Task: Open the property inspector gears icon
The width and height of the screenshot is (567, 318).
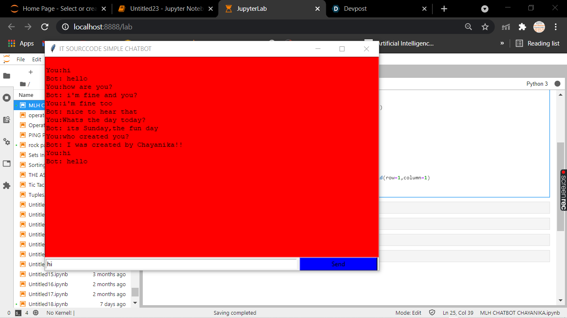Action: [7, 142]
